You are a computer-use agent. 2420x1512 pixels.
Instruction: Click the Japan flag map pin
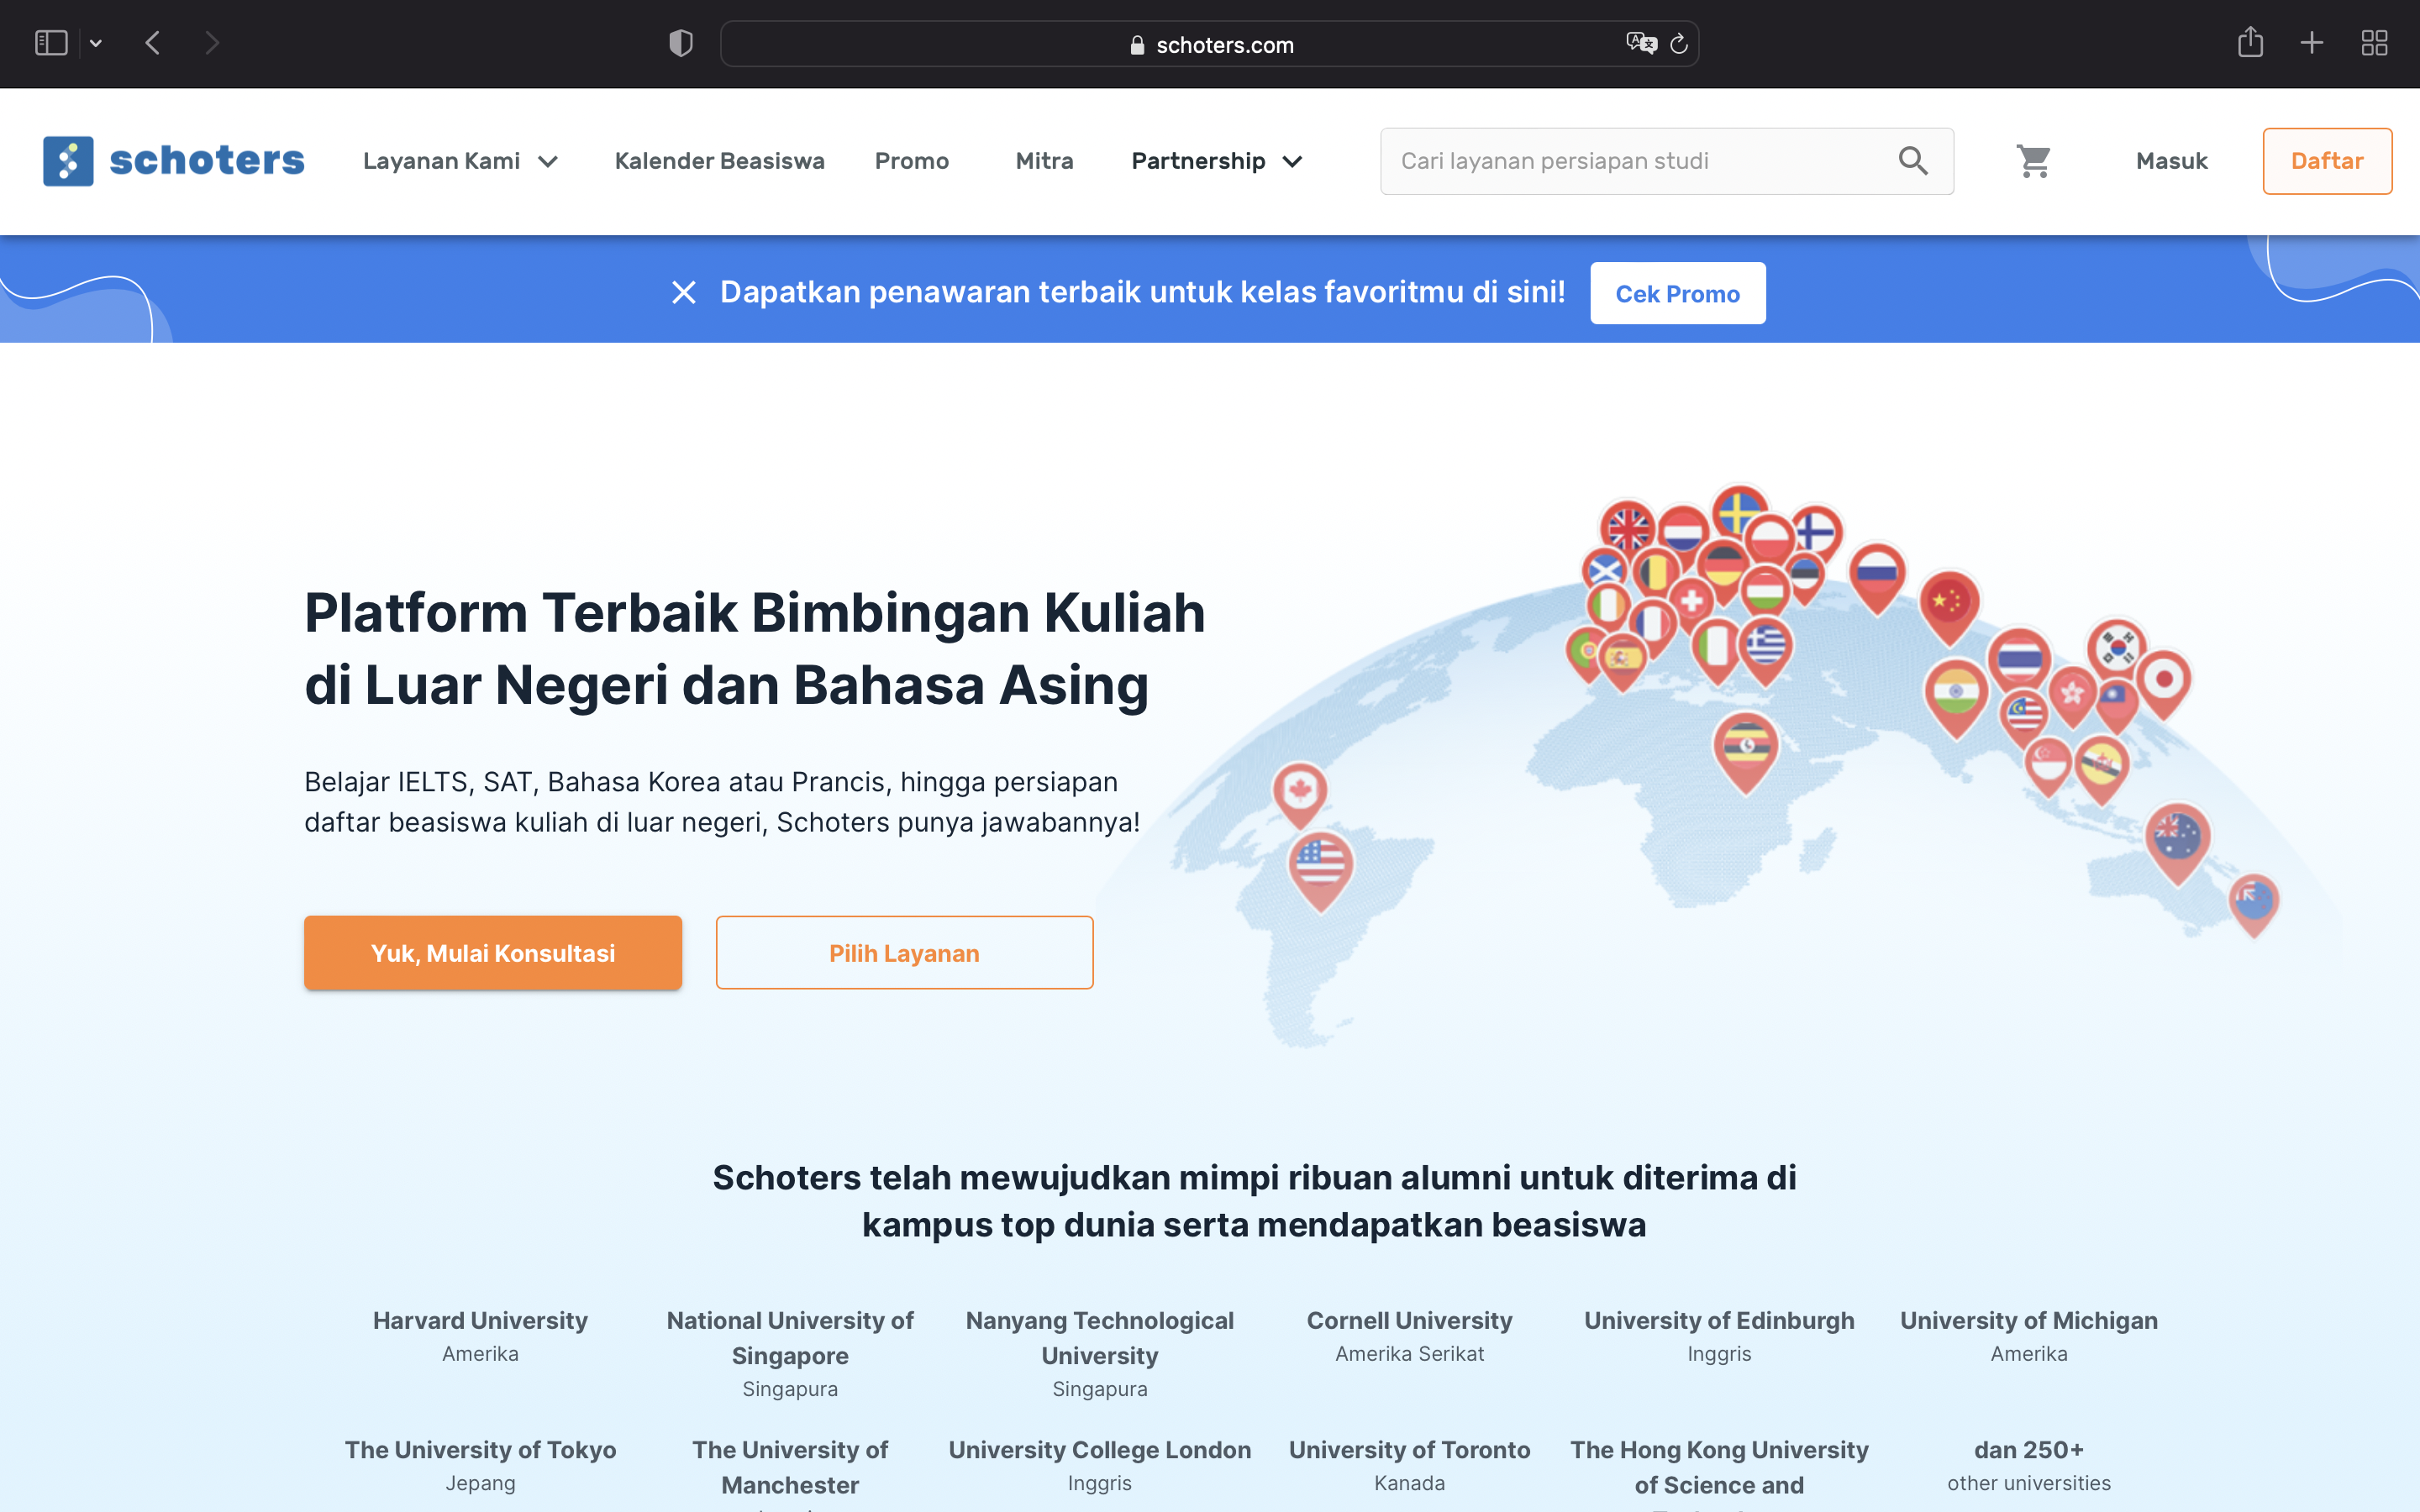click(2164, 683)
